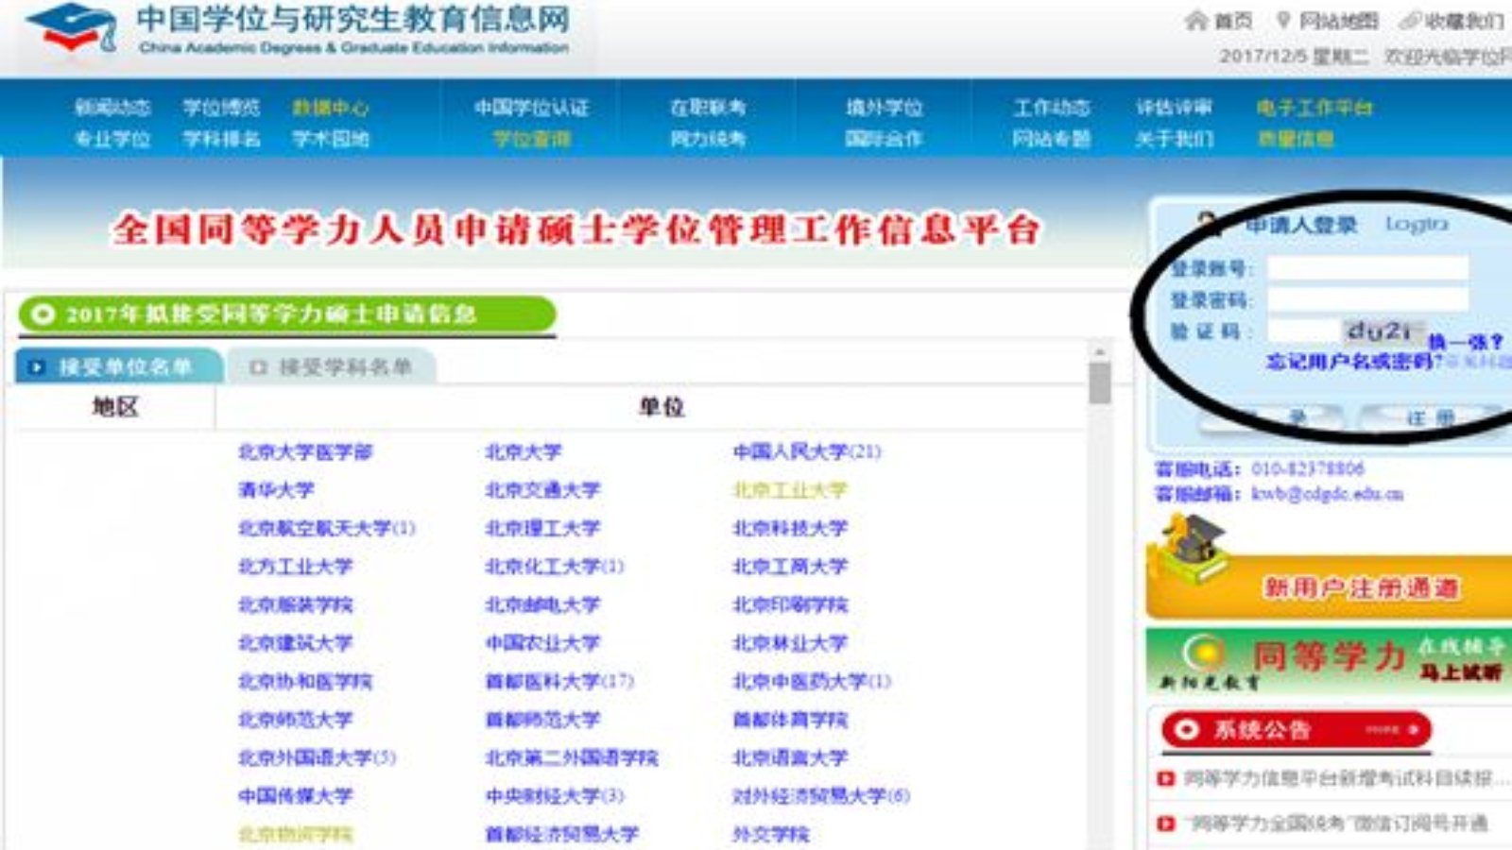Screen dimensions: 1512x850
Task: Click the 忘记用户名或密码 link
Action: pos(1349,360)
